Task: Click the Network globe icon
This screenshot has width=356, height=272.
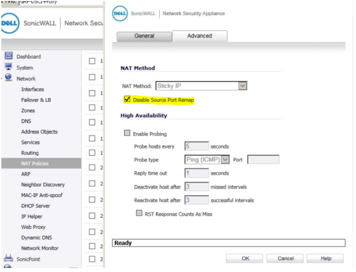Action: pyautogui.click(x=9, y=78)
